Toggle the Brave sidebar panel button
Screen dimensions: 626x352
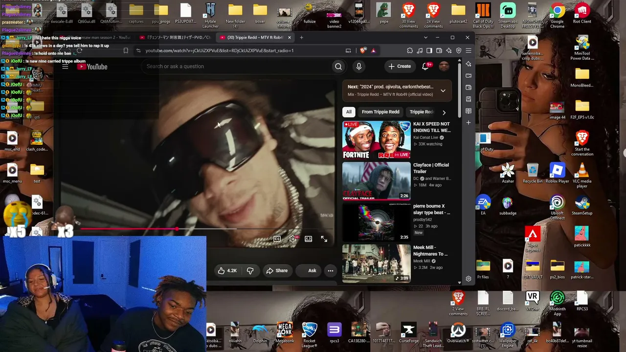point(429,50)
